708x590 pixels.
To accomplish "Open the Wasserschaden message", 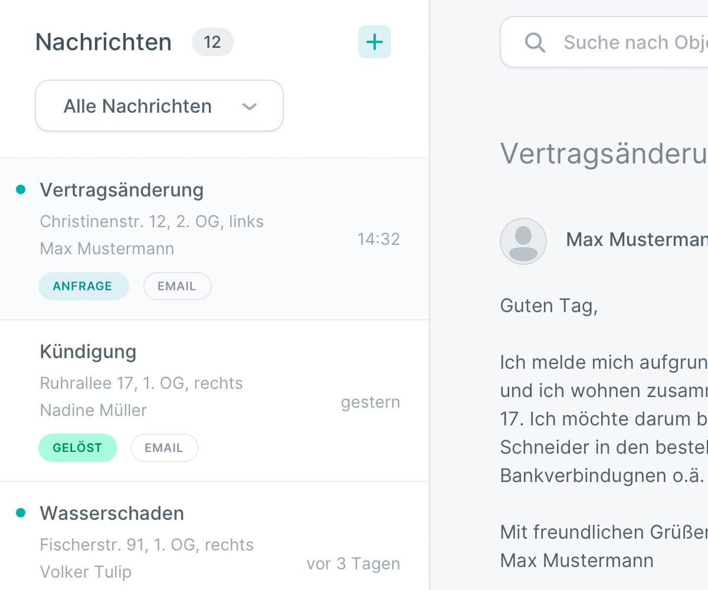I will click(215, 536).
